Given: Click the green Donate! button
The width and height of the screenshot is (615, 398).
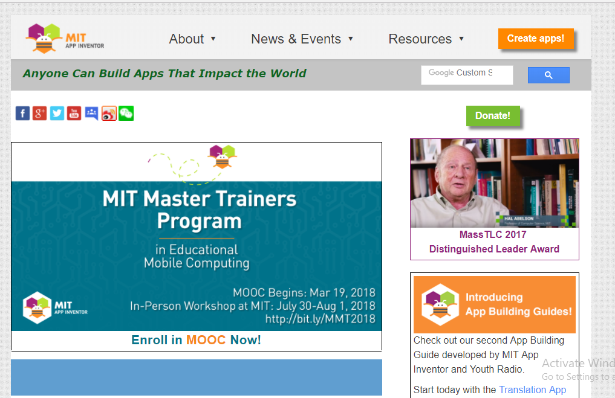Looking at the screenshot, I should pos(493,115).
